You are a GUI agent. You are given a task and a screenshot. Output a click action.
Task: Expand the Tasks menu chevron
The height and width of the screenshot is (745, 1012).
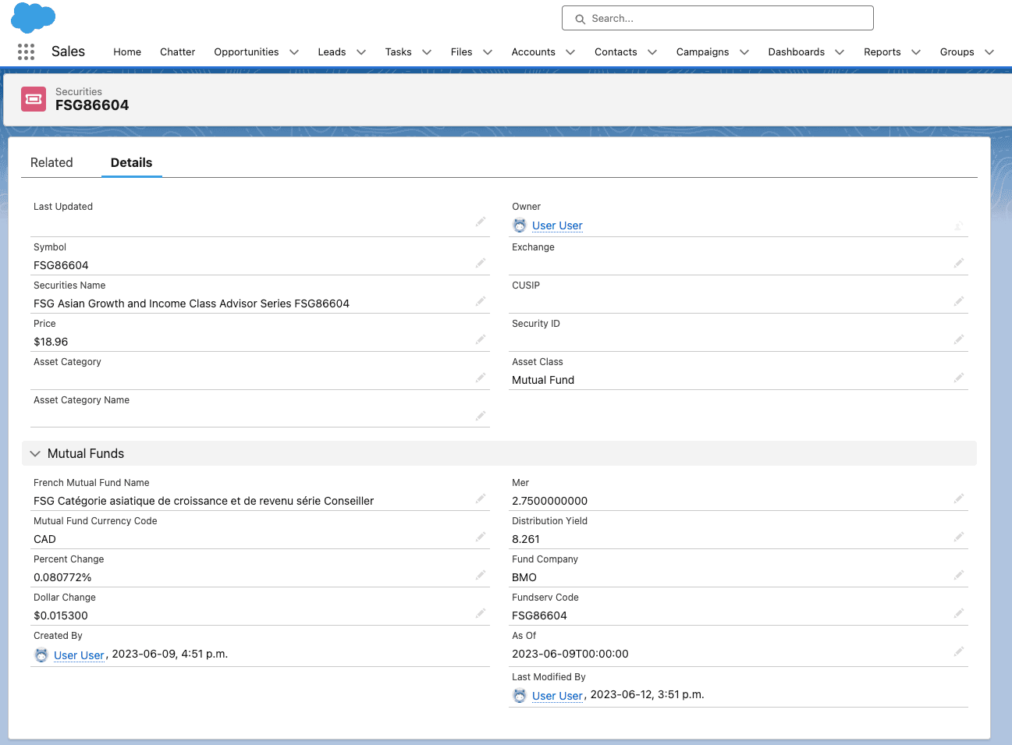pyautogui.click(x=427, y=52)
